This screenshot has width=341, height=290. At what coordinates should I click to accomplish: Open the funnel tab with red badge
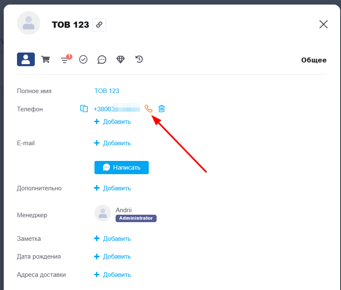pos(65,60)
